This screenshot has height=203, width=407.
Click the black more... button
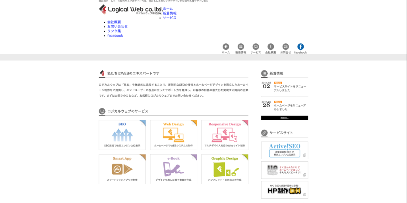285,118
